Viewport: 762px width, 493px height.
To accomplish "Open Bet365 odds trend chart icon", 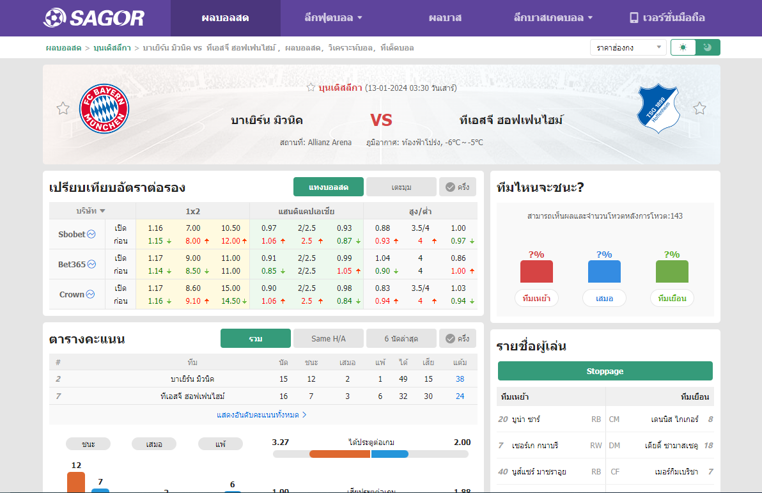I will 91,264.
